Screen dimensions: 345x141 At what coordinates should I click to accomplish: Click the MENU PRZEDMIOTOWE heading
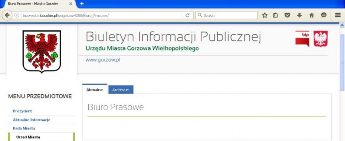tap(40, 96)
